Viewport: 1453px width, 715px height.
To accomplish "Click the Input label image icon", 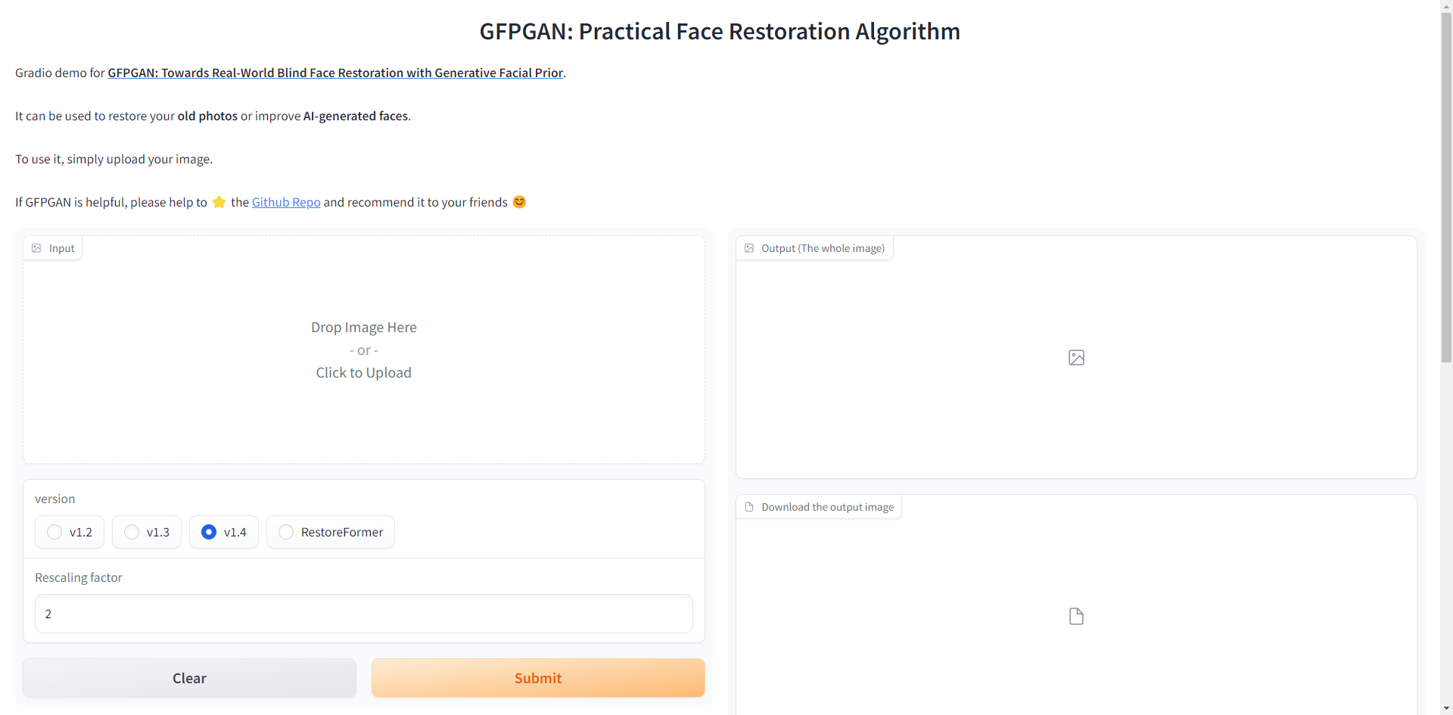I will pos(36,248).
